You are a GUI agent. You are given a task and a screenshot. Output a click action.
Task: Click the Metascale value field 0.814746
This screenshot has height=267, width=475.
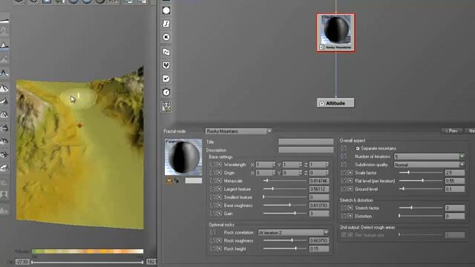(x=319, y=181)
